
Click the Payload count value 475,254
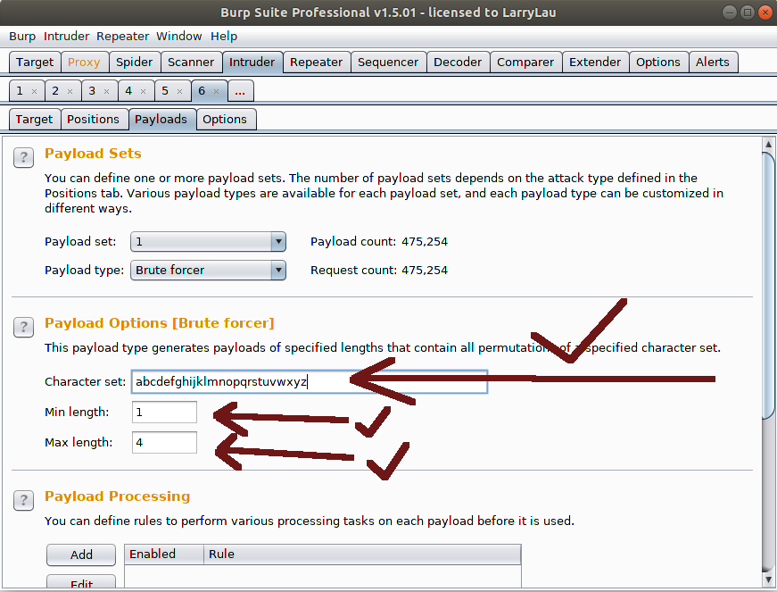[x=425, y=241]
